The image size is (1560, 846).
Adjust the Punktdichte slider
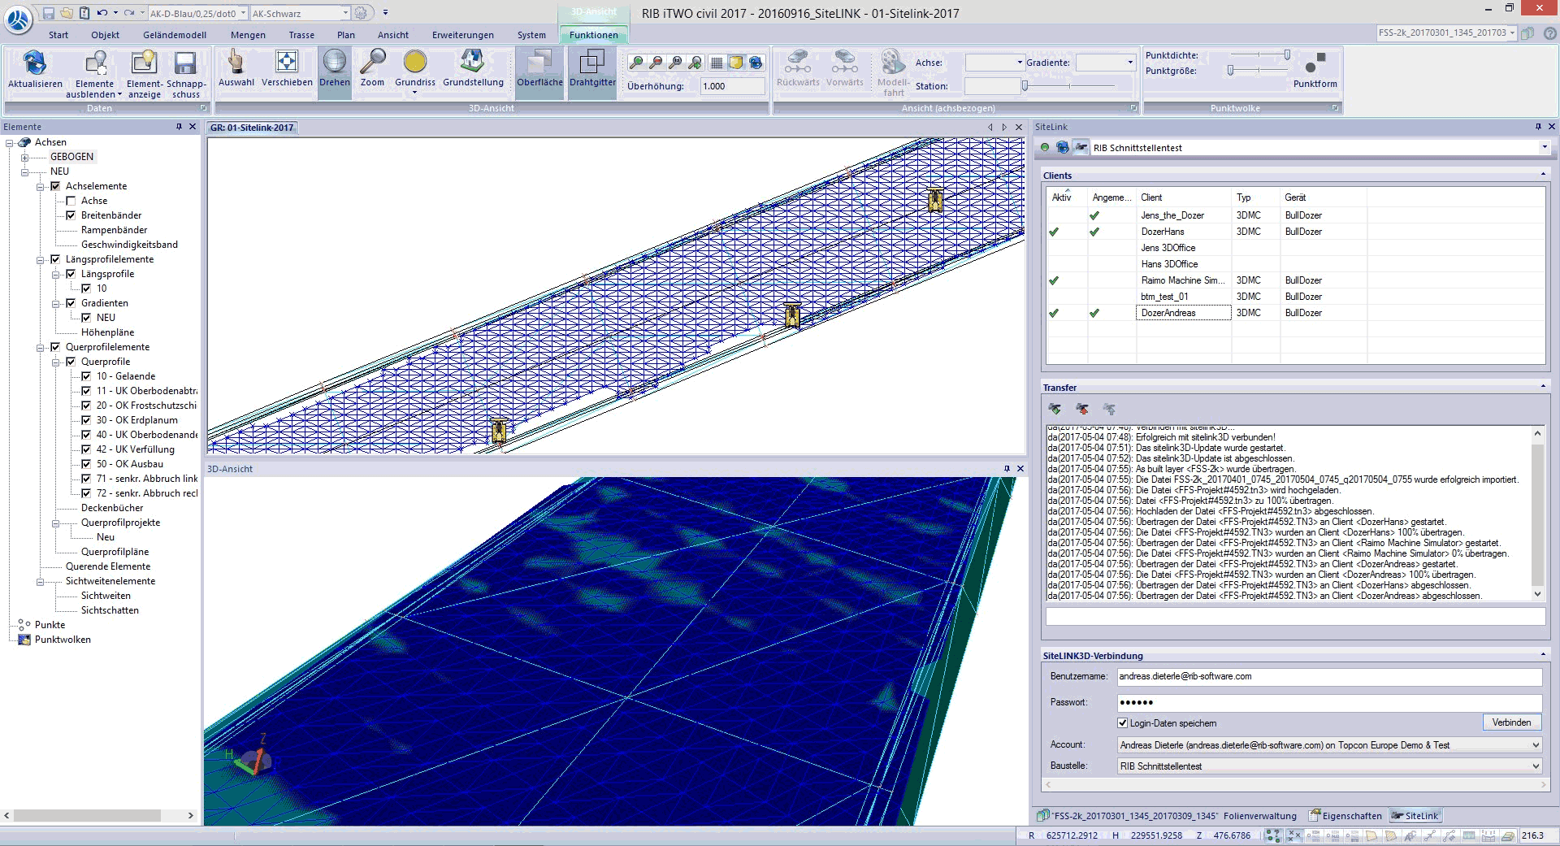point(1286,55)
